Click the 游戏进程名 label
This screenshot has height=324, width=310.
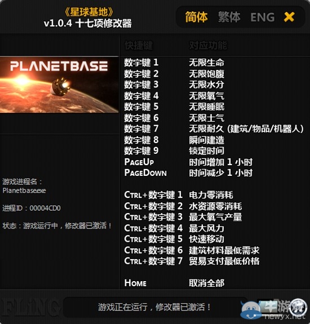coord(22,182)
